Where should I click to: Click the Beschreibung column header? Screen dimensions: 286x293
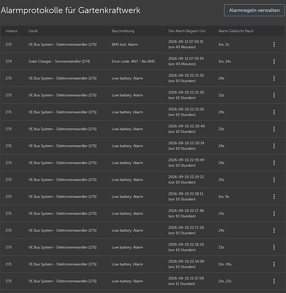click(x=123, y=31)
